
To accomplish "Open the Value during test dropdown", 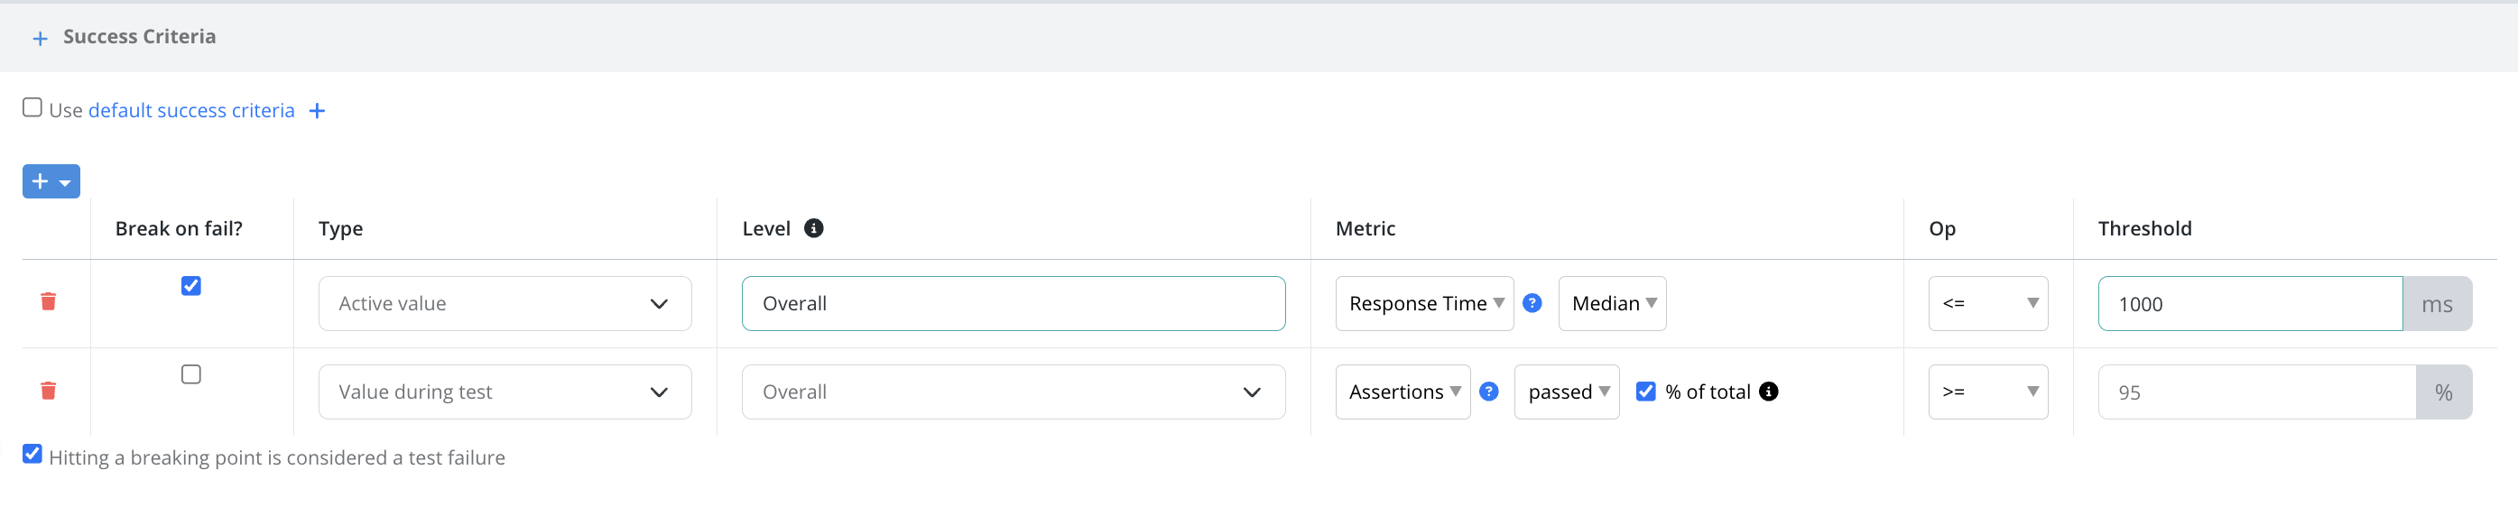I will 505,392.
